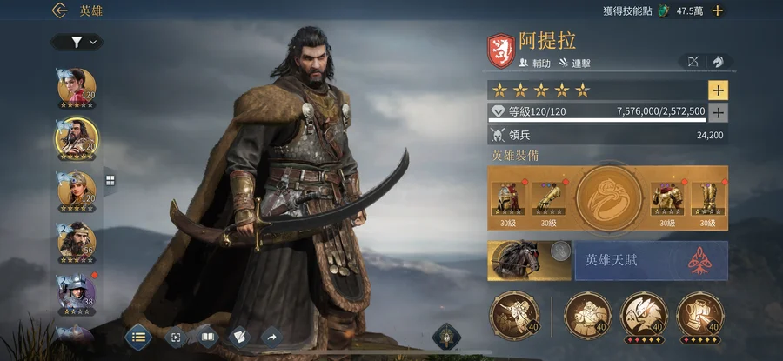Open the center ring equipment slot

click(609, 198)
